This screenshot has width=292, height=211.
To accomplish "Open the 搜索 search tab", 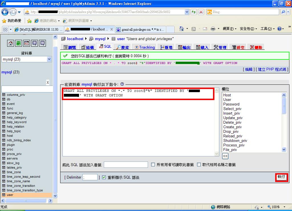I will [123, 47].
